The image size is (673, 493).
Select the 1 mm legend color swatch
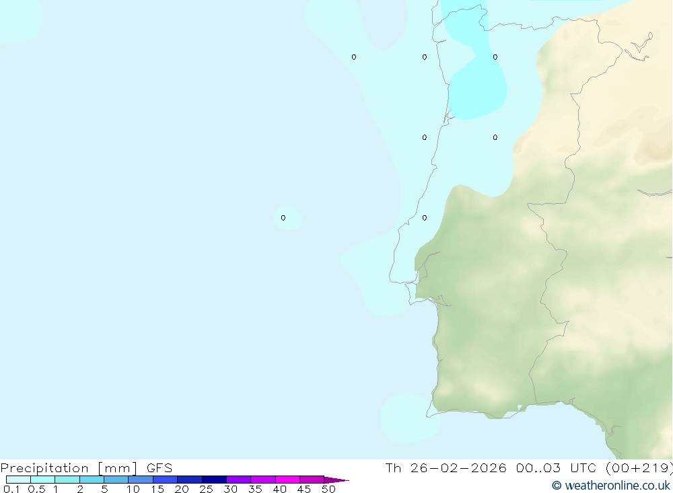pyautogui.click(x=67, y=480)
